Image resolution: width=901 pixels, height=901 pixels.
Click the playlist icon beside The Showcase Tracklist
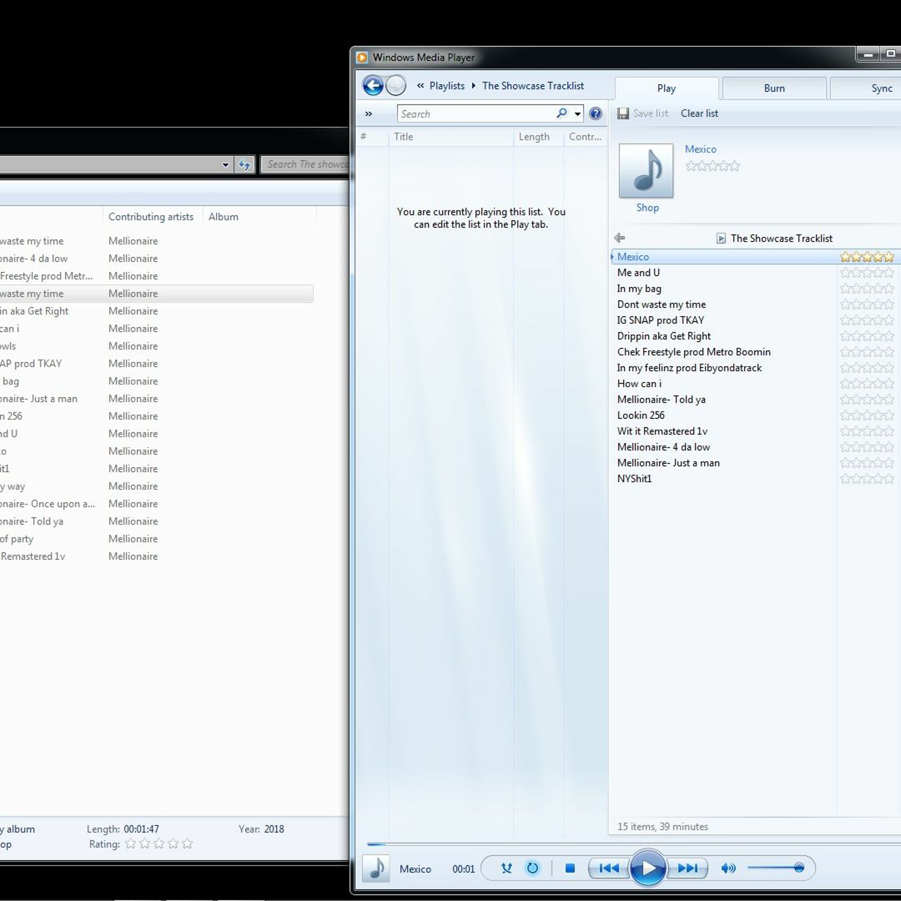pos(721,238)
